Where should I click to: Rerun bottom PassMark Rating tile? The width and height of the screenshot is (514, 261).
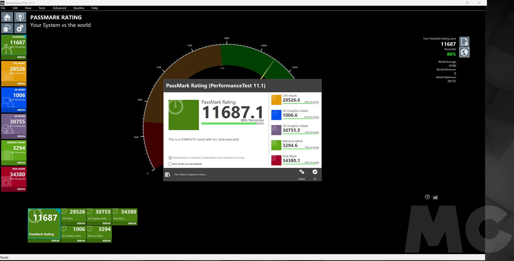point(55,241)
